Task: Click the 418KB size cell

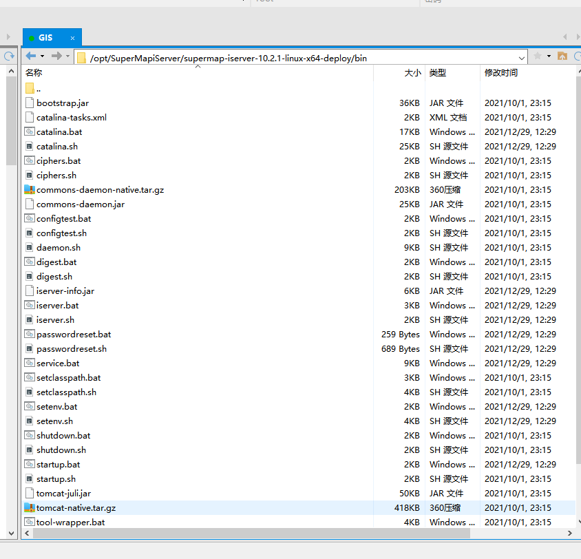Action: click(407, 507)
